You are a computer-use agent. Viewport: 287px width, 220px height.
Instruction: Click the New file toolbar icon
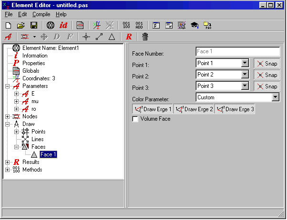tap(8, 25)
